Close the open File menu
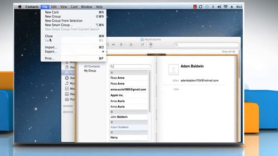Image resolution: width=278 pixels, height=156 pixels. pyautogui.click(x=45, y=7)
